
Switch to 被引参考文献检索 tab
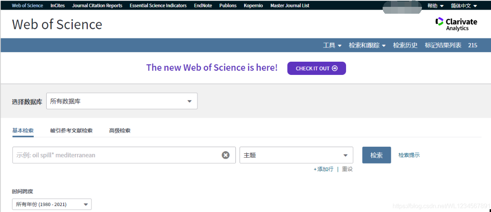point(71,131)
